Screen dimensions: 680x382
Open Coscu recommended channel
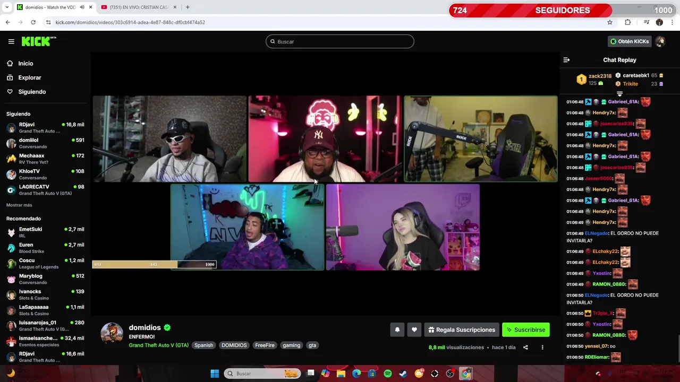coord(45,263)
